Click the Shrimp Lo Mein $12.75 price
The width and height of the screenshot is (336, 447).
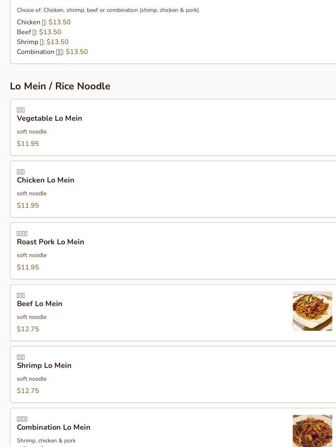point(28,391)
